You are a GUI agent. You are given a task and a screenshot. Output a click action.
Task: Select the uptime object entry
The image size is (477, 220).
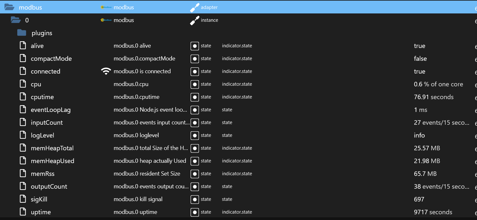[x=41, y=212]
